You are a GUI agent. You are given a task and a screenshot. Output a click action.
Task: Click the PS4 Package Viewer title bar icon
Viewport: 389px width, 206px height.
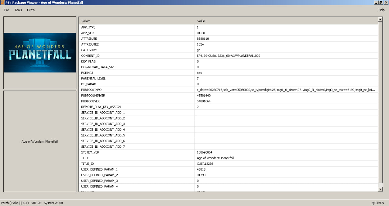point(2,2)
